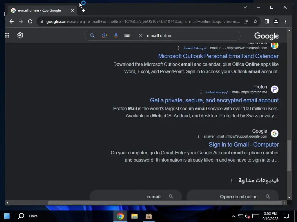Open clock showing 3:53 PM

coord(270,216)
